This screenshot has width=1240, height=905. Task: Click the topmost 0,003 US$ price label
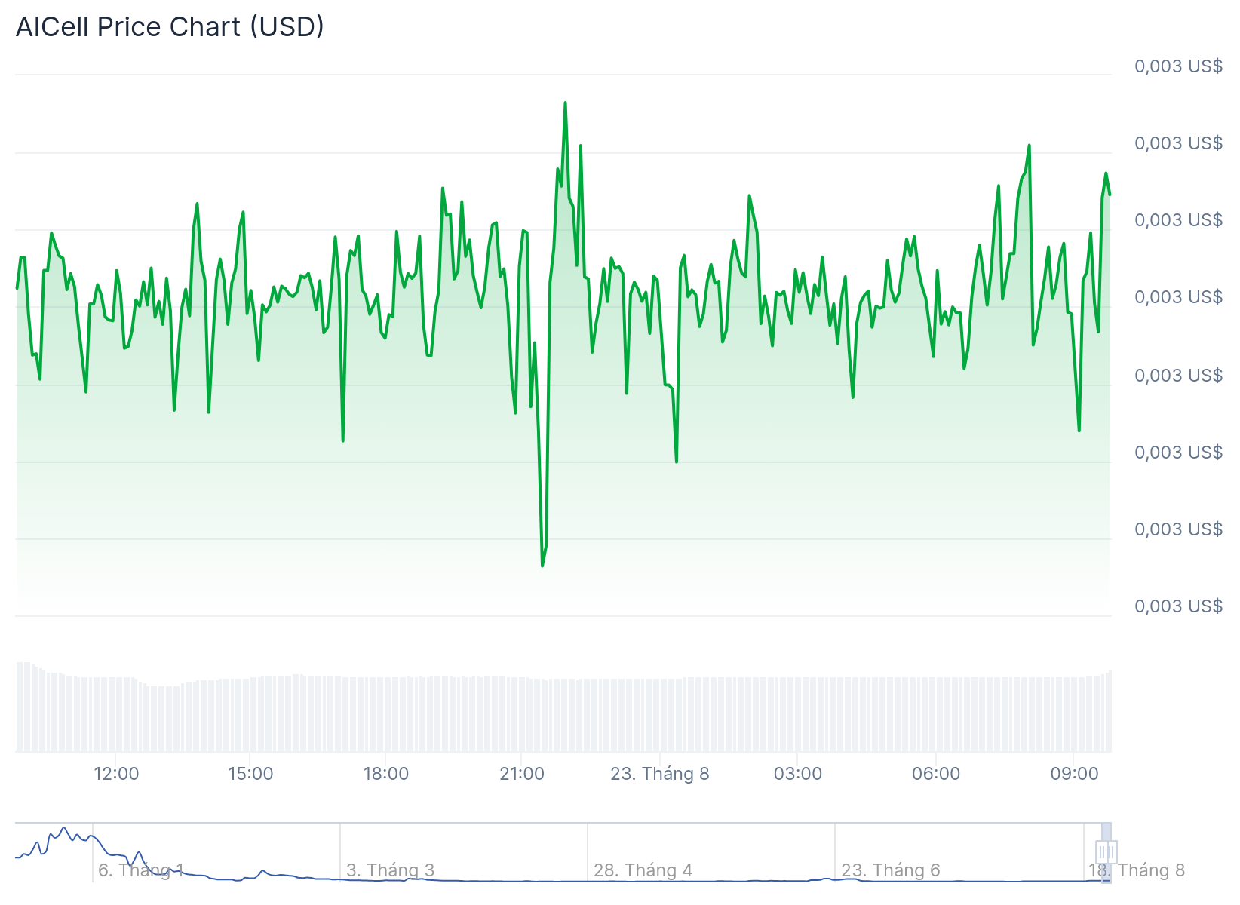tap(1178, 66)
